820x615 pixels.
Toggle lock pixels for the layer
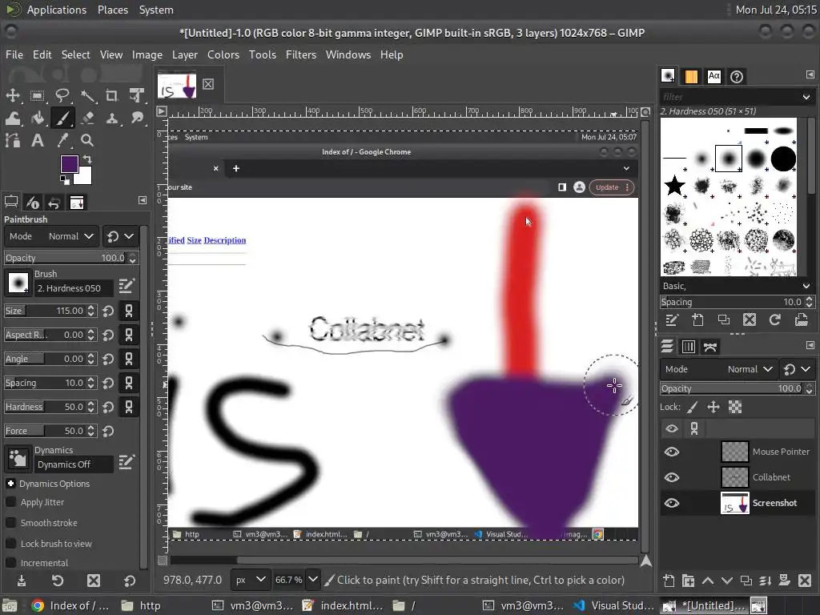[x=693, y=407]
